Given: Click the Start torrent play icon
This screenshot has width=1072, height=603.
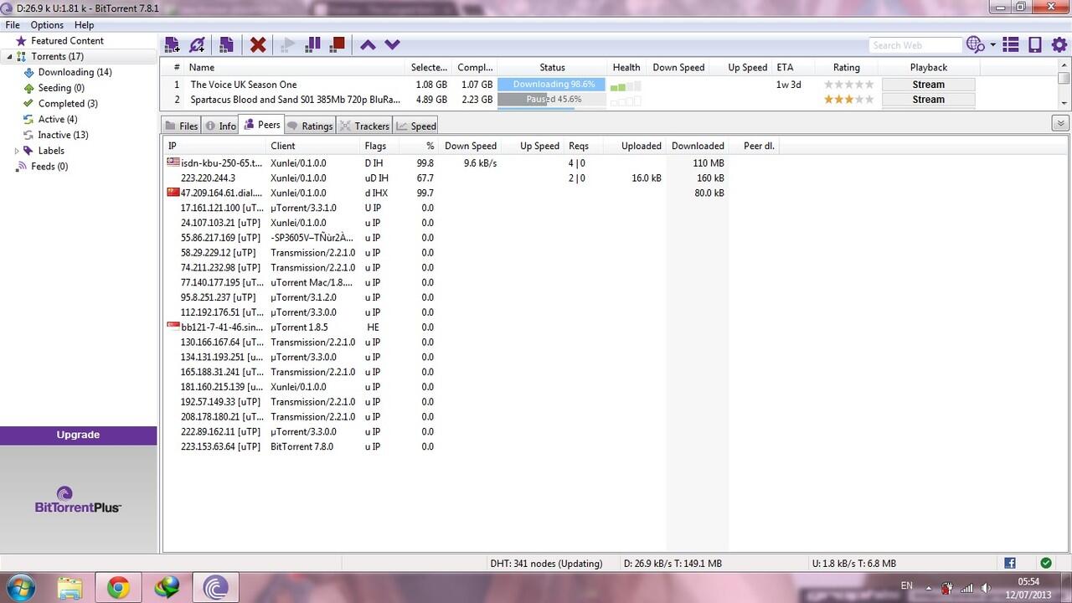Looking at the screenshot, I should pyautogui.click(x=288, y=44).
